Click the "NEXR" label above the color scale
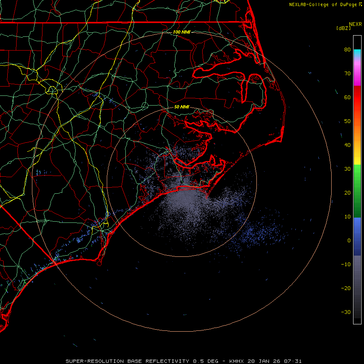The width and height of the screenshot is (364, 364). (x=355, y=24)
